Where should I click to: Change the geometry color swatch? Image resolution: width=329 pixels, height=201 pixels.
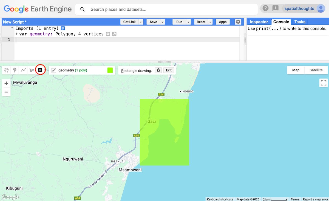110,70
